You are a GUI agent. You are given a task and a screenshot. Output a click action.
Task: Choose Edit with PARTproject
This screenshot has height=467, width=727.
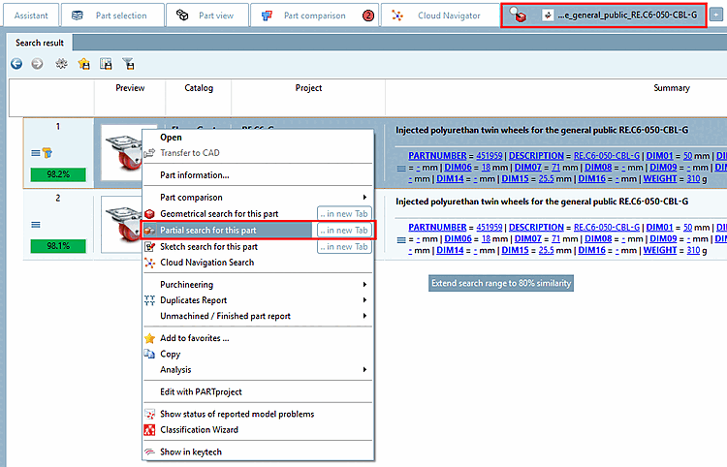pyautogui.click(x=257, y=392)
